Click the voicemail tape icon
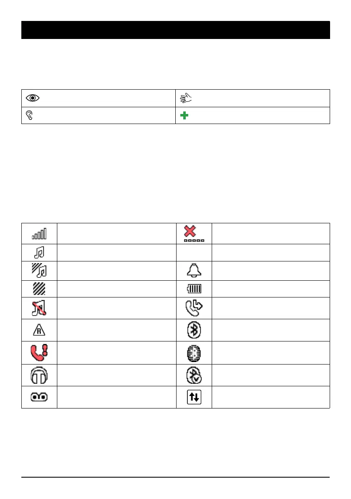351x499 pixels. (39, 397)
